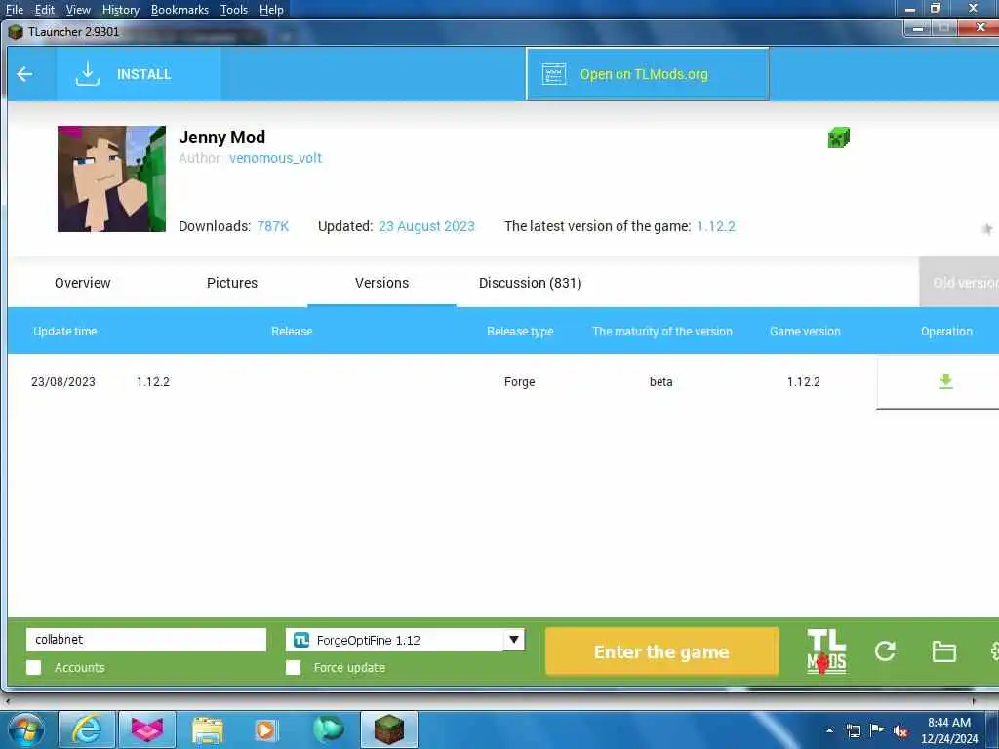This screenshot has height=749, width=999.
Task: Click the Forge release type cell
Action: tap(519, 382)
